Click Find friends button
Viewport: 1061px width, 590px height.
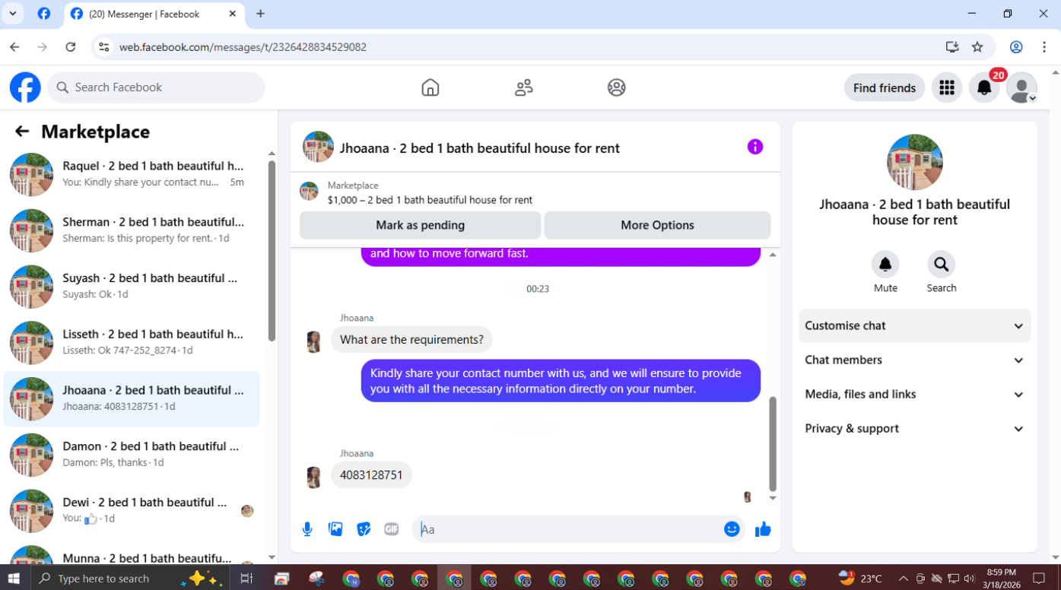[x=885, y=88]
